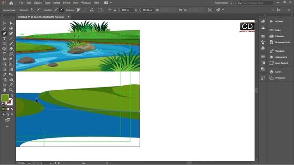Open the File menu
This screenshot has height=165, width=294.
tap(21, 3)
